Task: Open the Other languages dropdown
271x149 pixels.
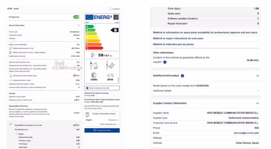Action: tap(109, 124)
